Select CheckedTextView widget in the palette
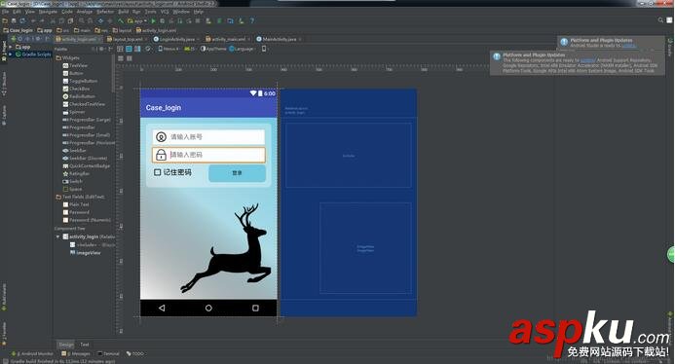The height and width of the screenshot is (364, 675). [x=84, y=104]
